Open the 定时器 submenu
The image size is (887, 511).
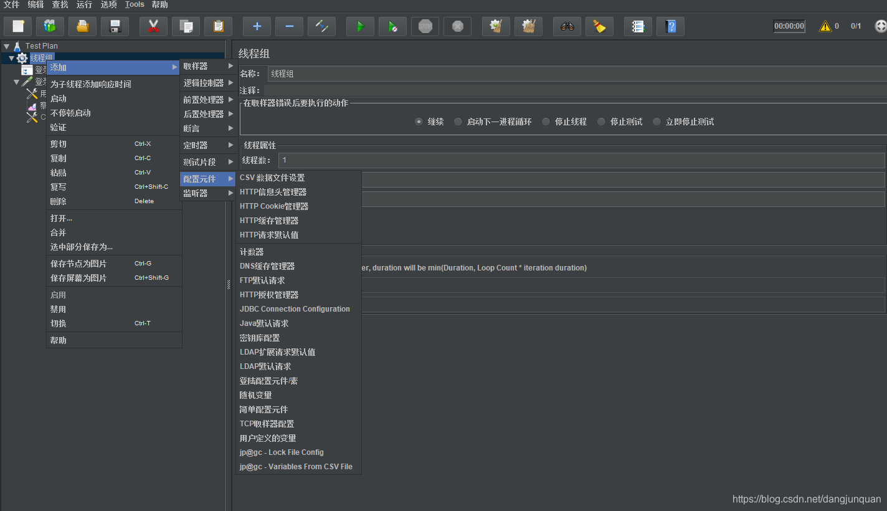coord(209,145)
